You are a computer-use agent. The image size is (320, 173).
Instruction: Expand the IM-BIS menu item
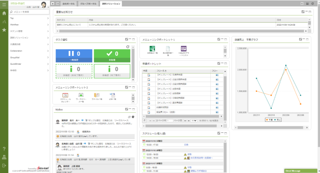(x=29, y=70)
